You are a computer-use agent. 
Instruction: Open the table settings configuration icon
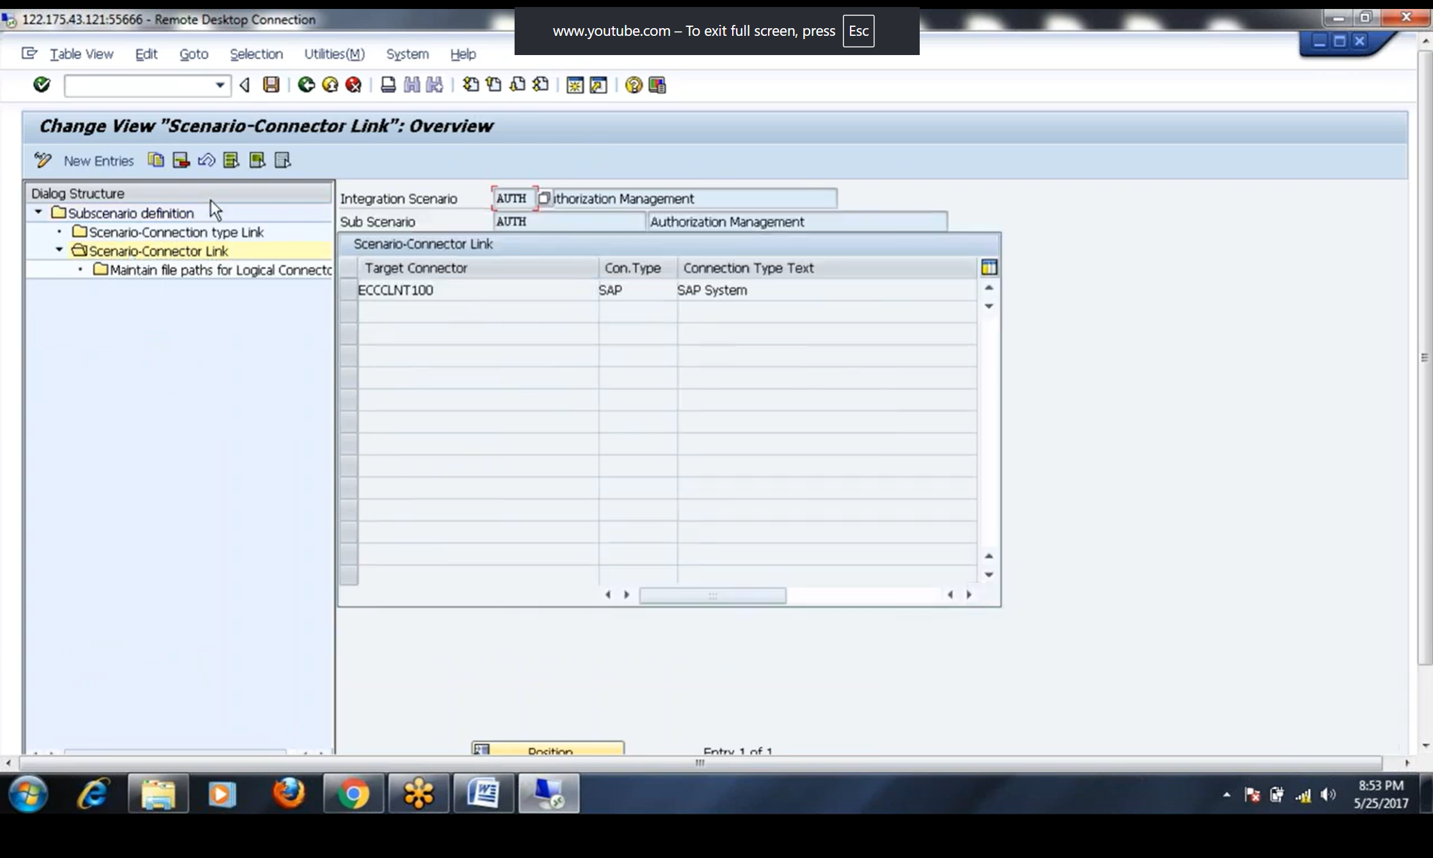[989, 267]
